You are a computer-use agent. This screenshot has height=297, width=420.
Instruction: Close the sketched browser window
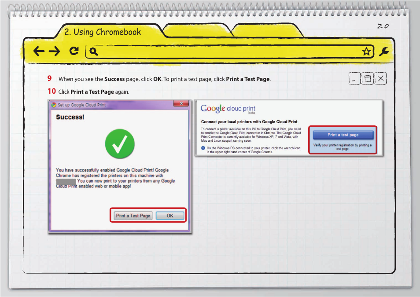coord(381,78)
